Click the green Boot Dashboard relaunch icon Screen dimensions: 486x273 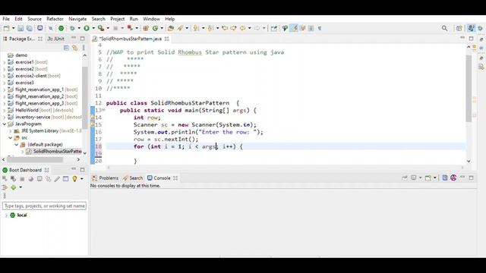pos(61,28)
